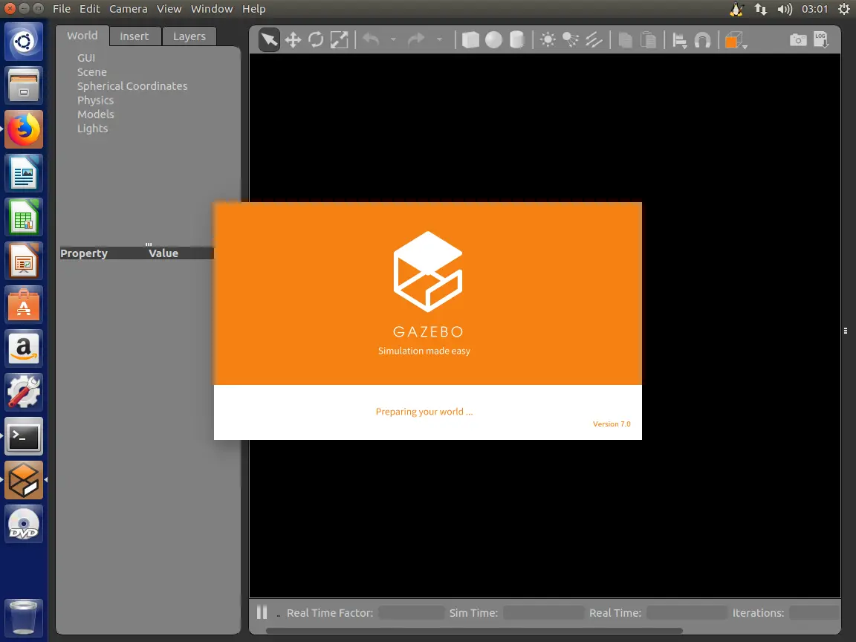Click the copy icon in toolbar

(x=625, y=40)
